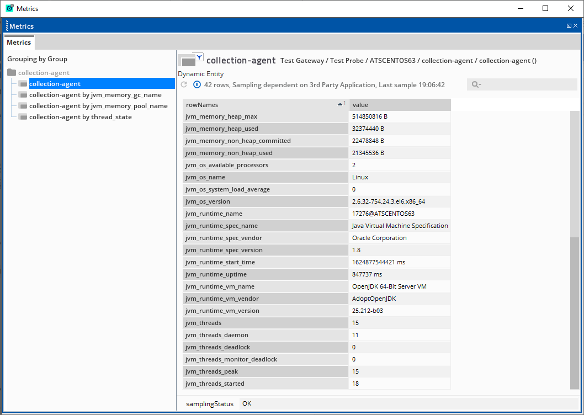Close the inner Metrics panel
Viewport: 584px width, 415px height.
[x=576, y=26]
